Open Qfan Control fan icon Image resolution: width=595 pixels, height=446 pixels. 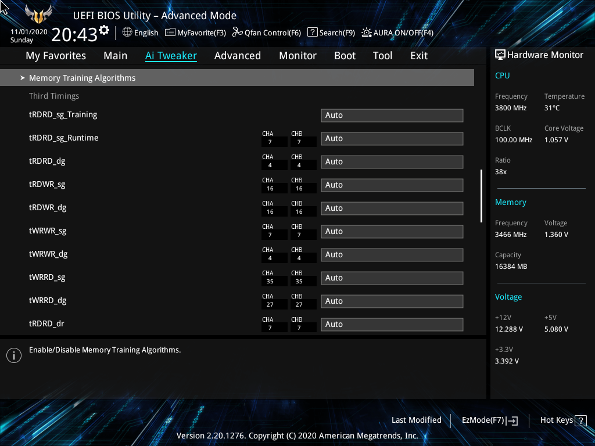(x=237, y=33)
